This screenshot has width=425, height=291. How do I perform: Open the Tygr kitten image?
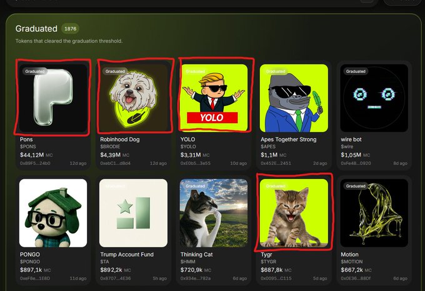294,213
